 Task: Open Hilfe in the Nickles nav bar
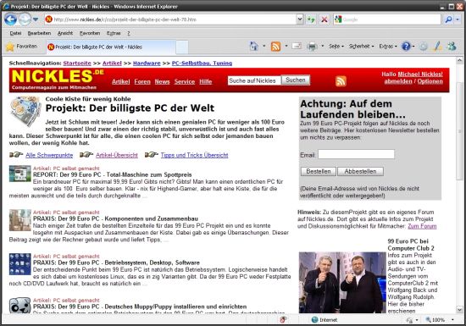[x=206, y=81]
